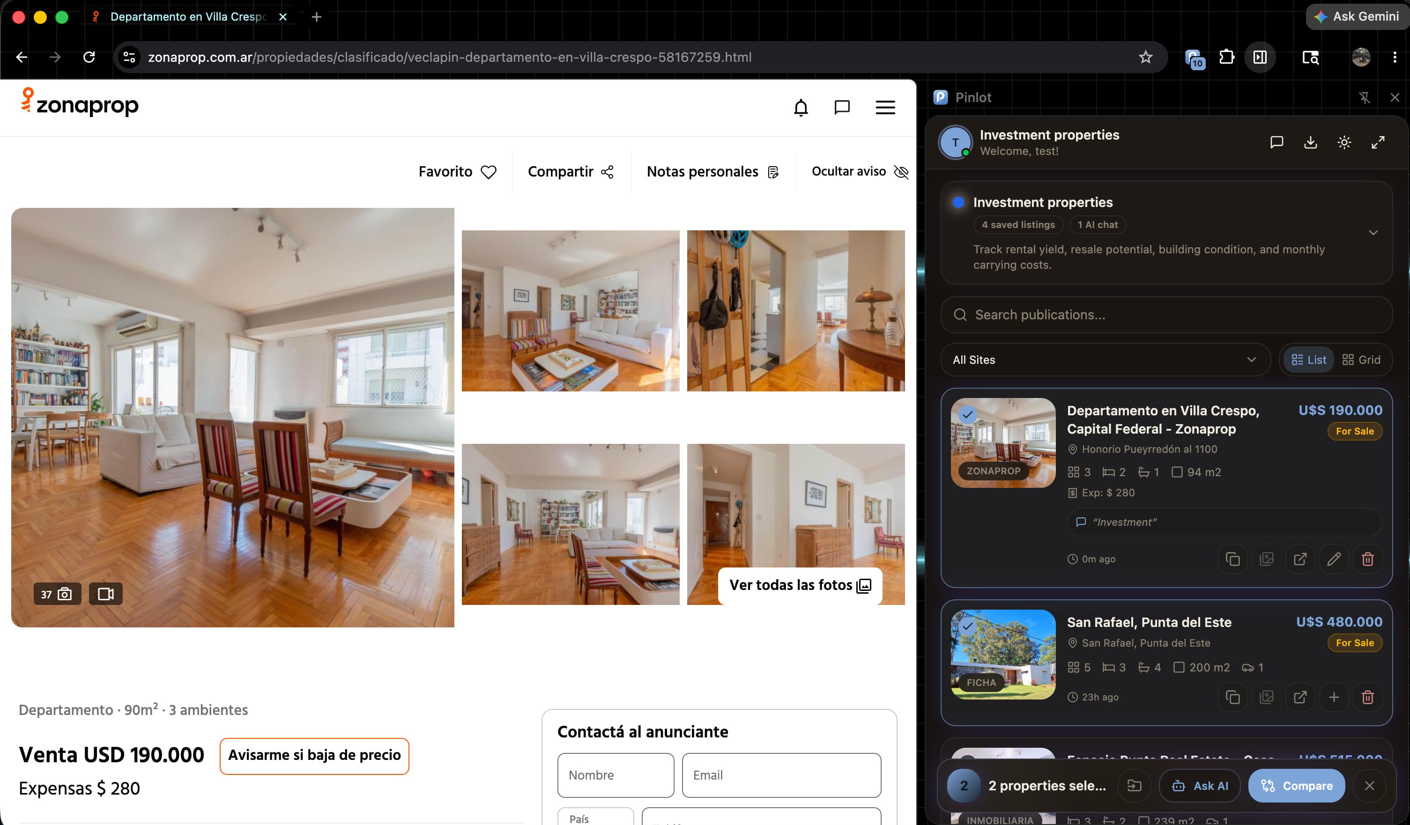The image size is (1410, 825).
Task: Open Notas personales
Action: (x=712, y=172)
